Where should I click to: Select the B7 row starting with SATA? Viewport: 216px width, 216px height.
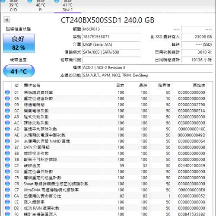(108, 147)
